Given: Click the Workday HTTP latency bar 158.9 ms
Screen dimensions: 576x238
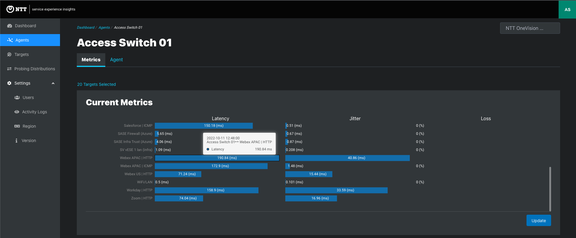Looking at the screenshot, I should (x=206, y=190).
